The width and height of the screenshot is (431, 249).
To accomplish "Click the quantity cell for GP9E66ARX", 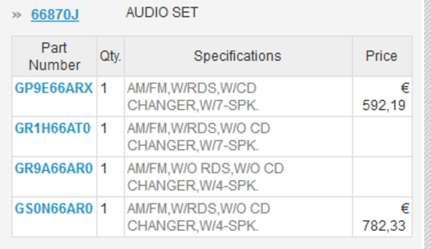I will pos(111,97).
